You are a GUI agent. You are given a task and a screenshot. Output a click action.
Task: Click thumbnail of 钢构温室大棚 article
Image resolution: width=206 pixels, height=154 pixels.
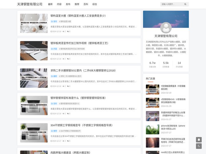click(x=34, y=23)
